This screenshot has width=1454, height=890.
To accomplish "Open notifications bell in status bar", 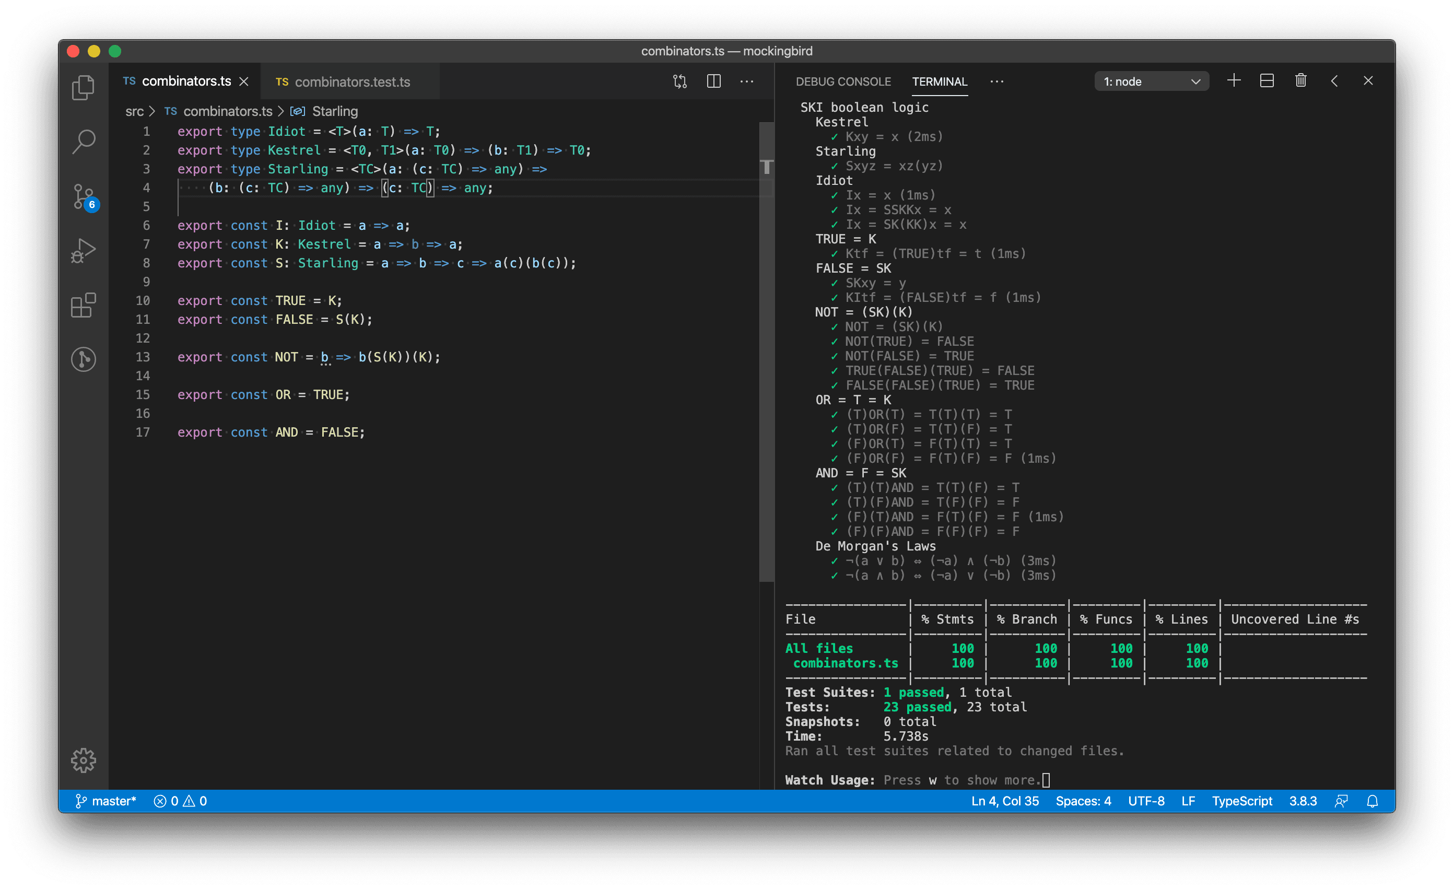I will [1373, 801].
